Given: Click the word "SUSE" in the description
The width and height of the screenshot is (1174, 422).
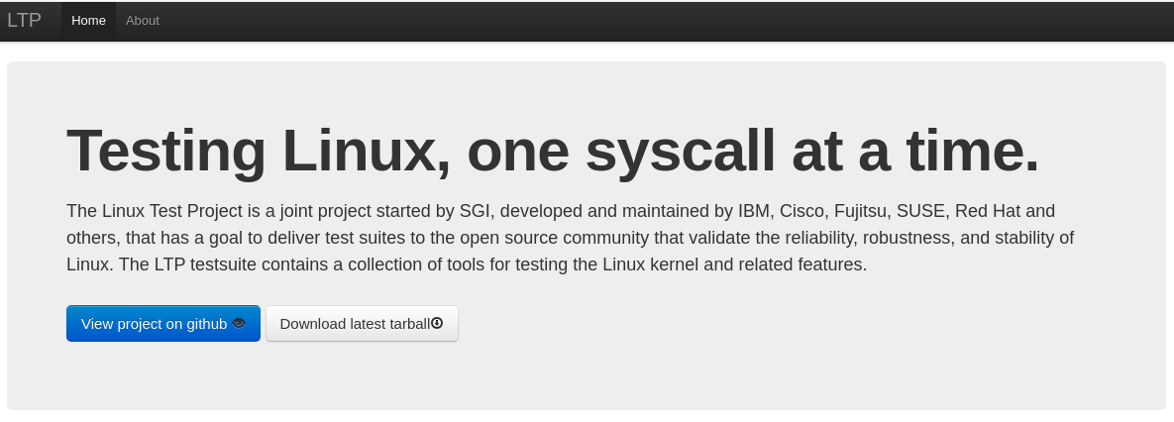Looking at the screenshot, I should coord(922,211).
